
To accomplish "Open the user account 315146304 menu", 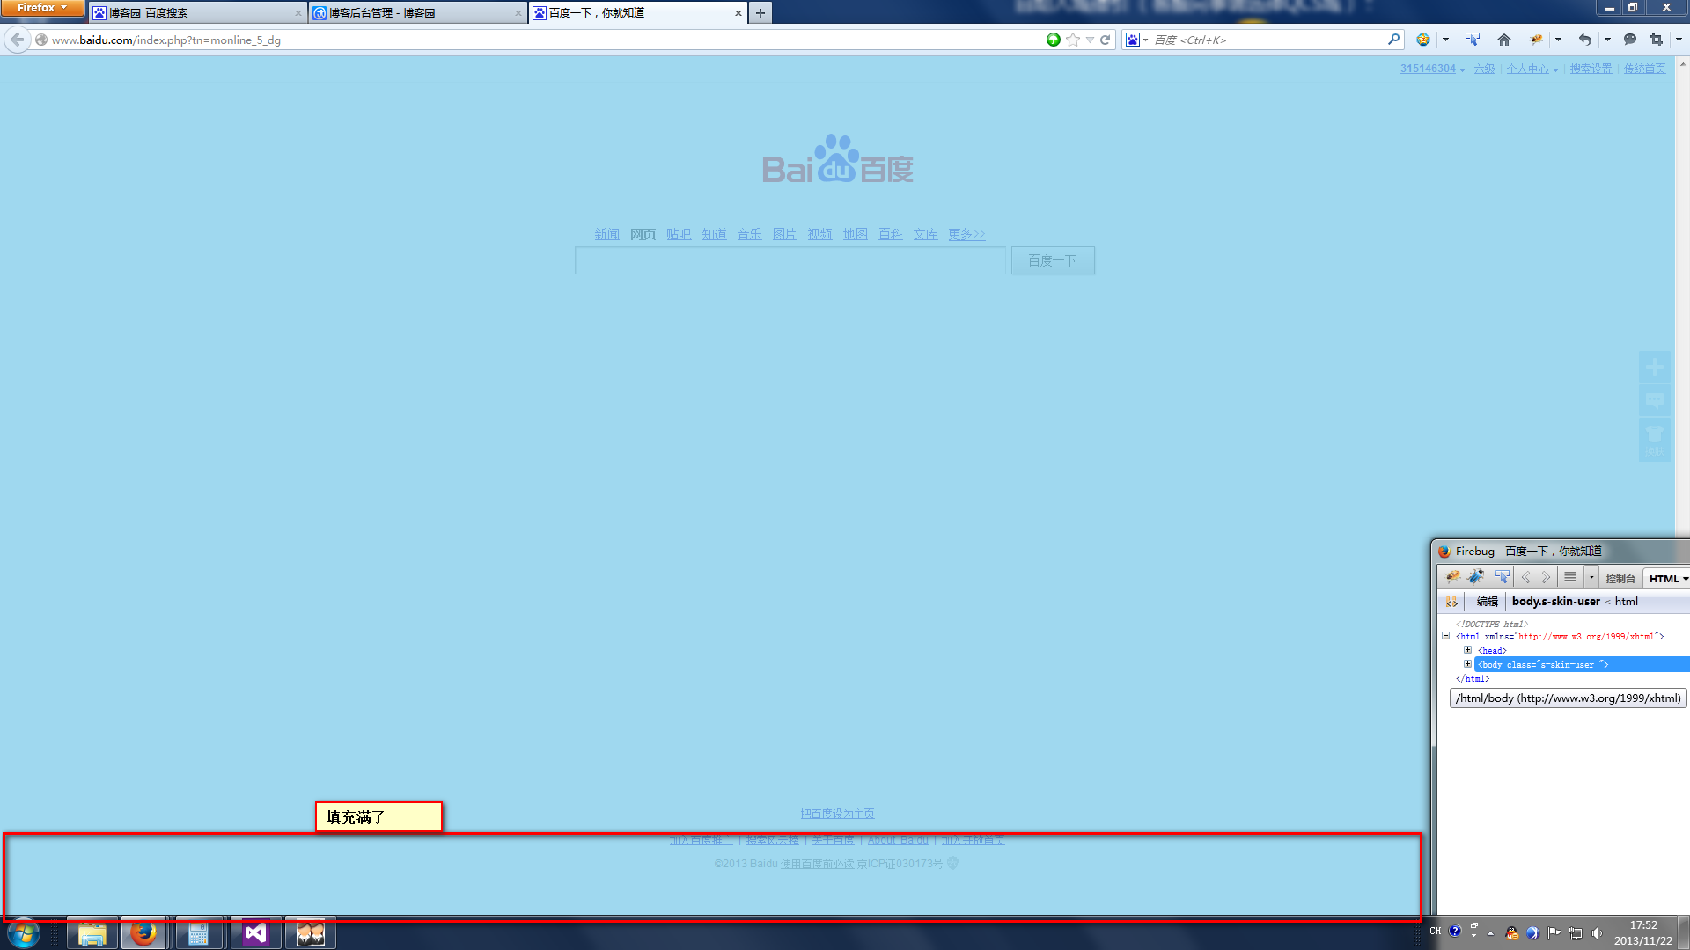I will 1432,69.
